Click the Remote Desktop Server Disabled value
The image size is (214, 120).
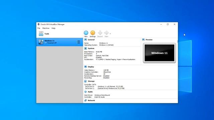pyautogui.click(x=106, y=76)
